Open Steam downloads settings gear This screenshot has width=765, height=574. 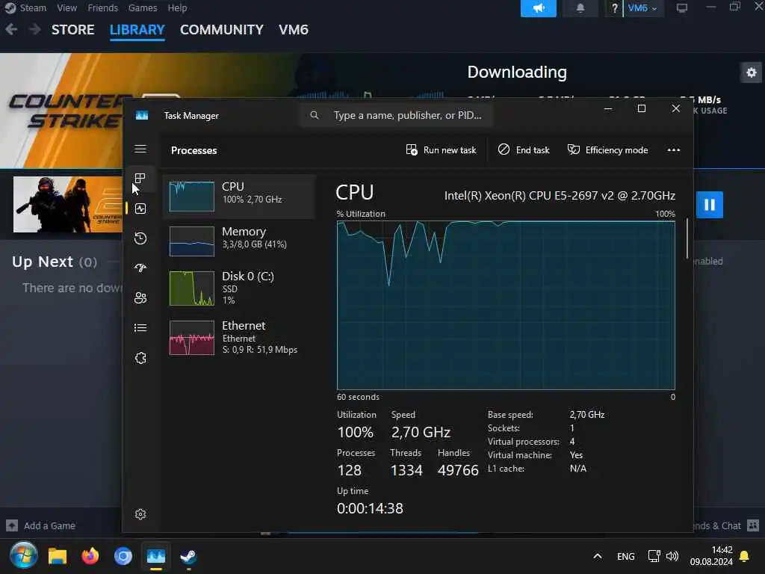pos(752,72)
